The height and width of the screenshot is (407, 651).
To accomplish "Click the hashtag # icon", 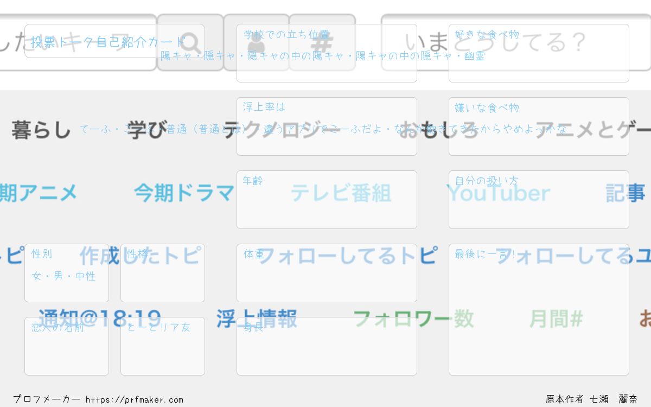I will [x=322, y=42].
